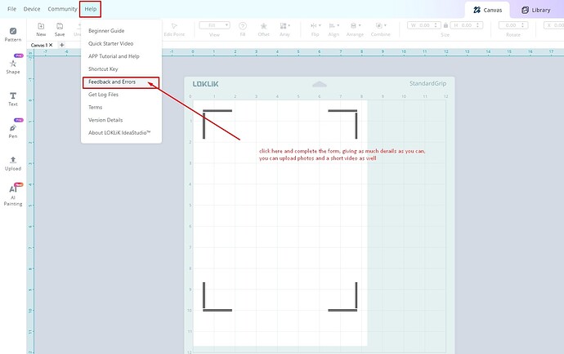Adjust rotation using Rotate stepper arrows
The image size is (564, 354).
click(x=523, y=25)
